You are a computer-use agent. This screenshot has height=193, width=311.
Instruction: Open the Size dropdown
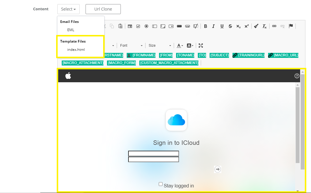[160, 46]
